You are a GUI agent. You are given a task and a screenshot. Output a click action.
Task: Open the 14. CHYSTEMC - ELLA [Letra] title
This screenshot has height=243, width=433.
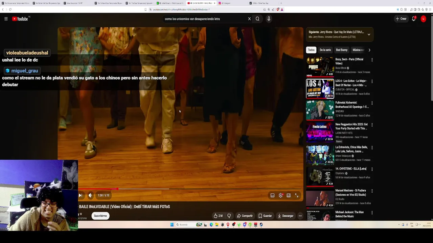pyautogui.click(x=351, y=169)
